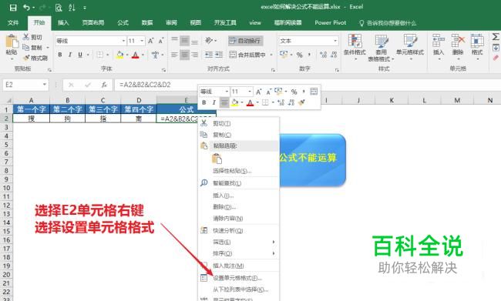Toggle Bold in the ribbon font group

(x=60, y=55)
